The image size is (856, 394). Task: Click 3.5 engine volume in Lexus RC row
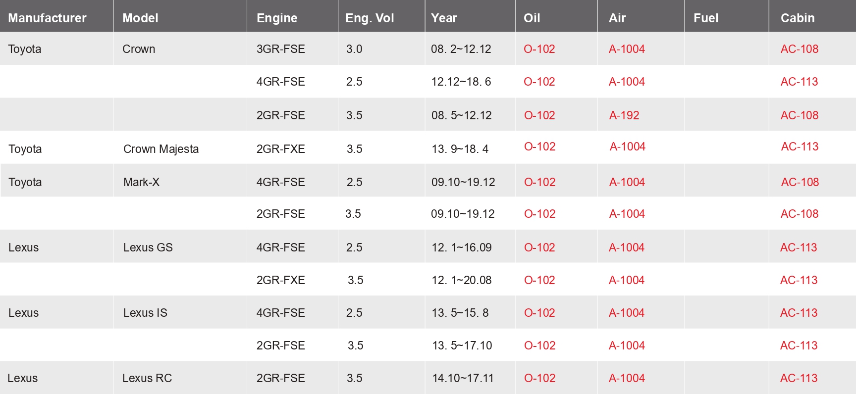pos(355,378)
